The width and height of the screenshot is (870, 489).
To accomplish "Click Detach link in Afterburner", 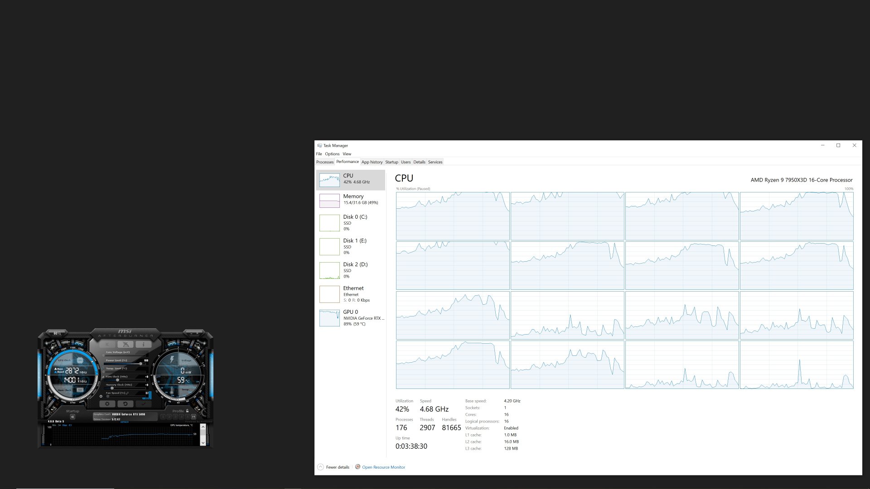I will [125, 422].
